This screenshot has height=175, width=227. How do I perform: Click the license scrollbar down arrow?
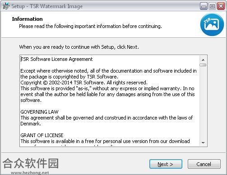click(203, 143)
